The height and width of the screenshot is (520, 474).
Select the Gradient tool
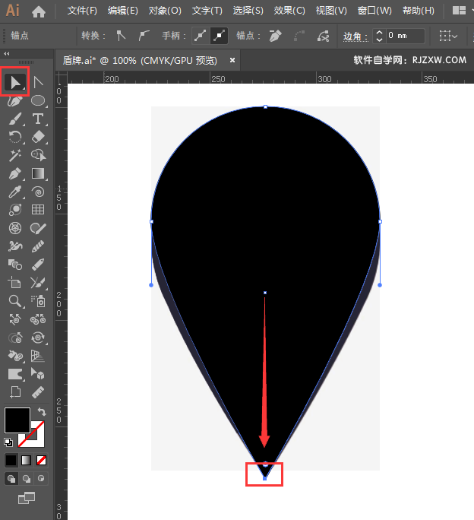click(37, 173)
